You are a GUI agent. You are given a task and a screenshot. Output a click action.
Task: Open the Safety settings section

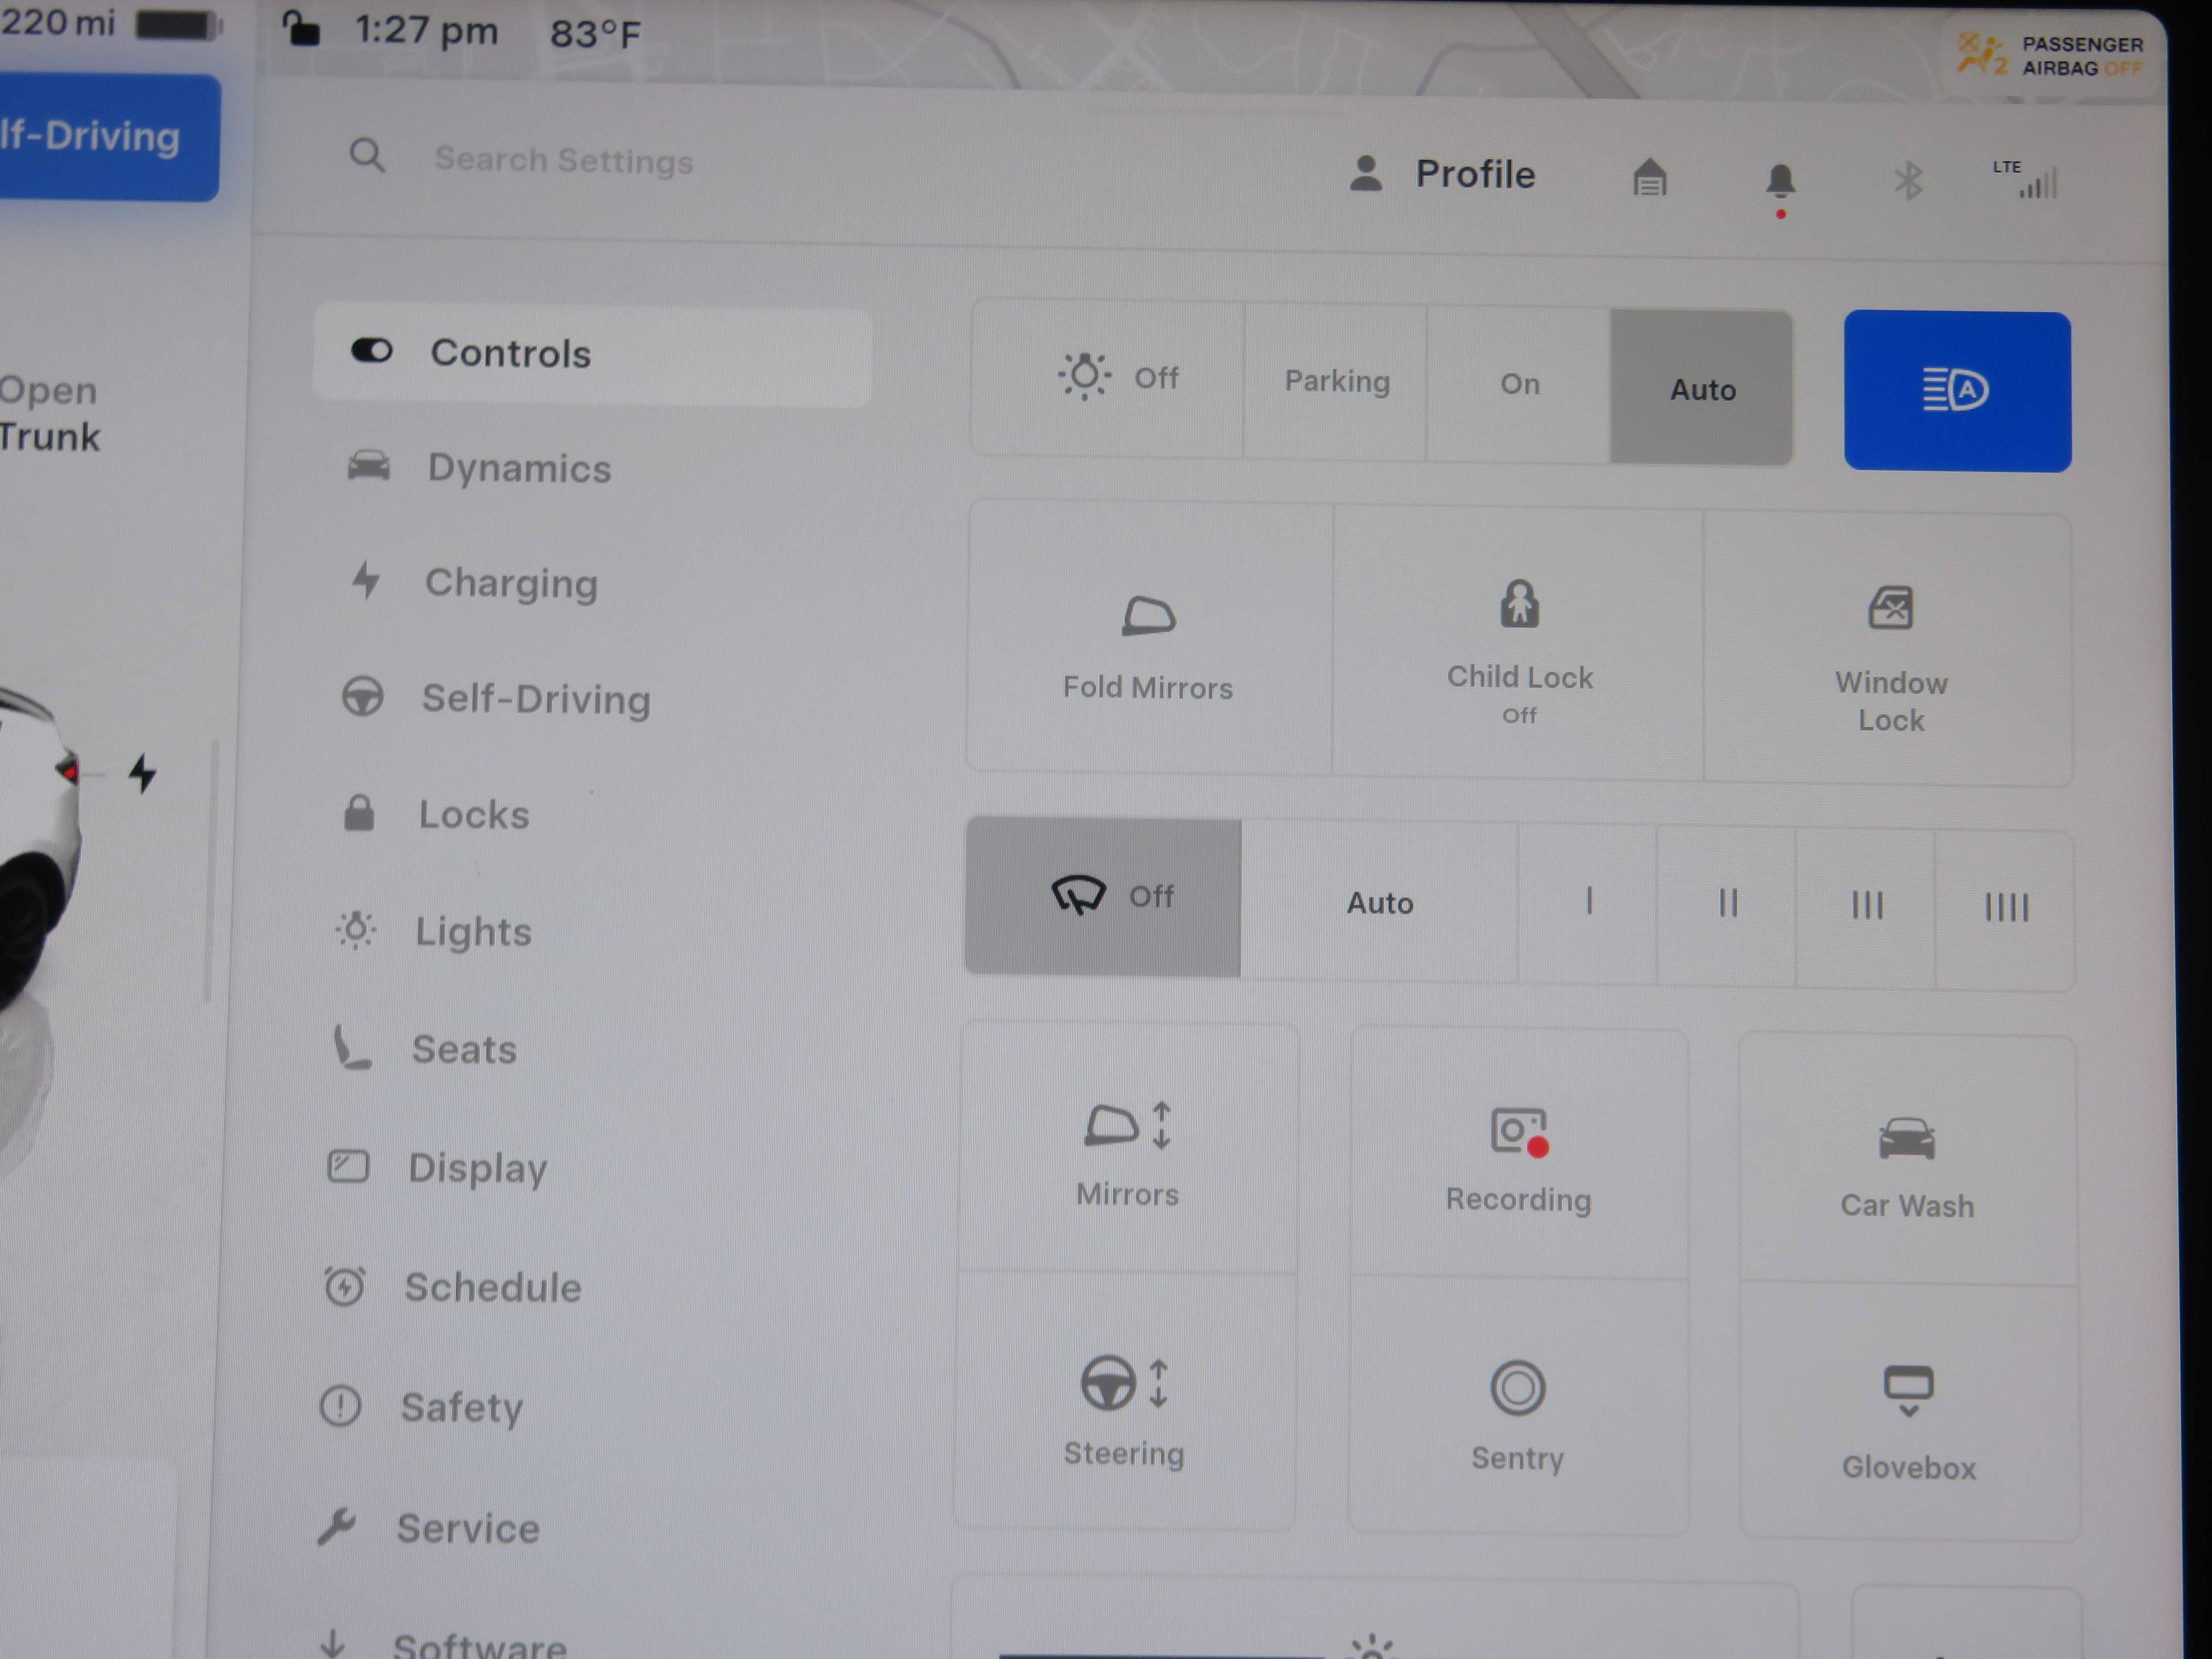[422, 1407]
